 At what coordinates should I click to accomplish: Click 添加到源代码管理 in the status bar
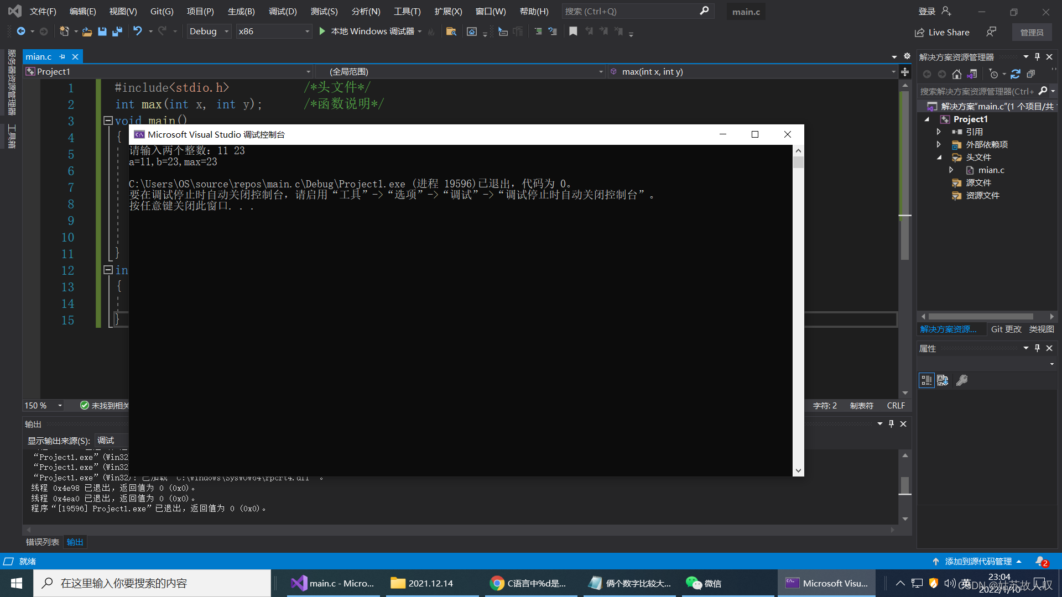(977, 562)
